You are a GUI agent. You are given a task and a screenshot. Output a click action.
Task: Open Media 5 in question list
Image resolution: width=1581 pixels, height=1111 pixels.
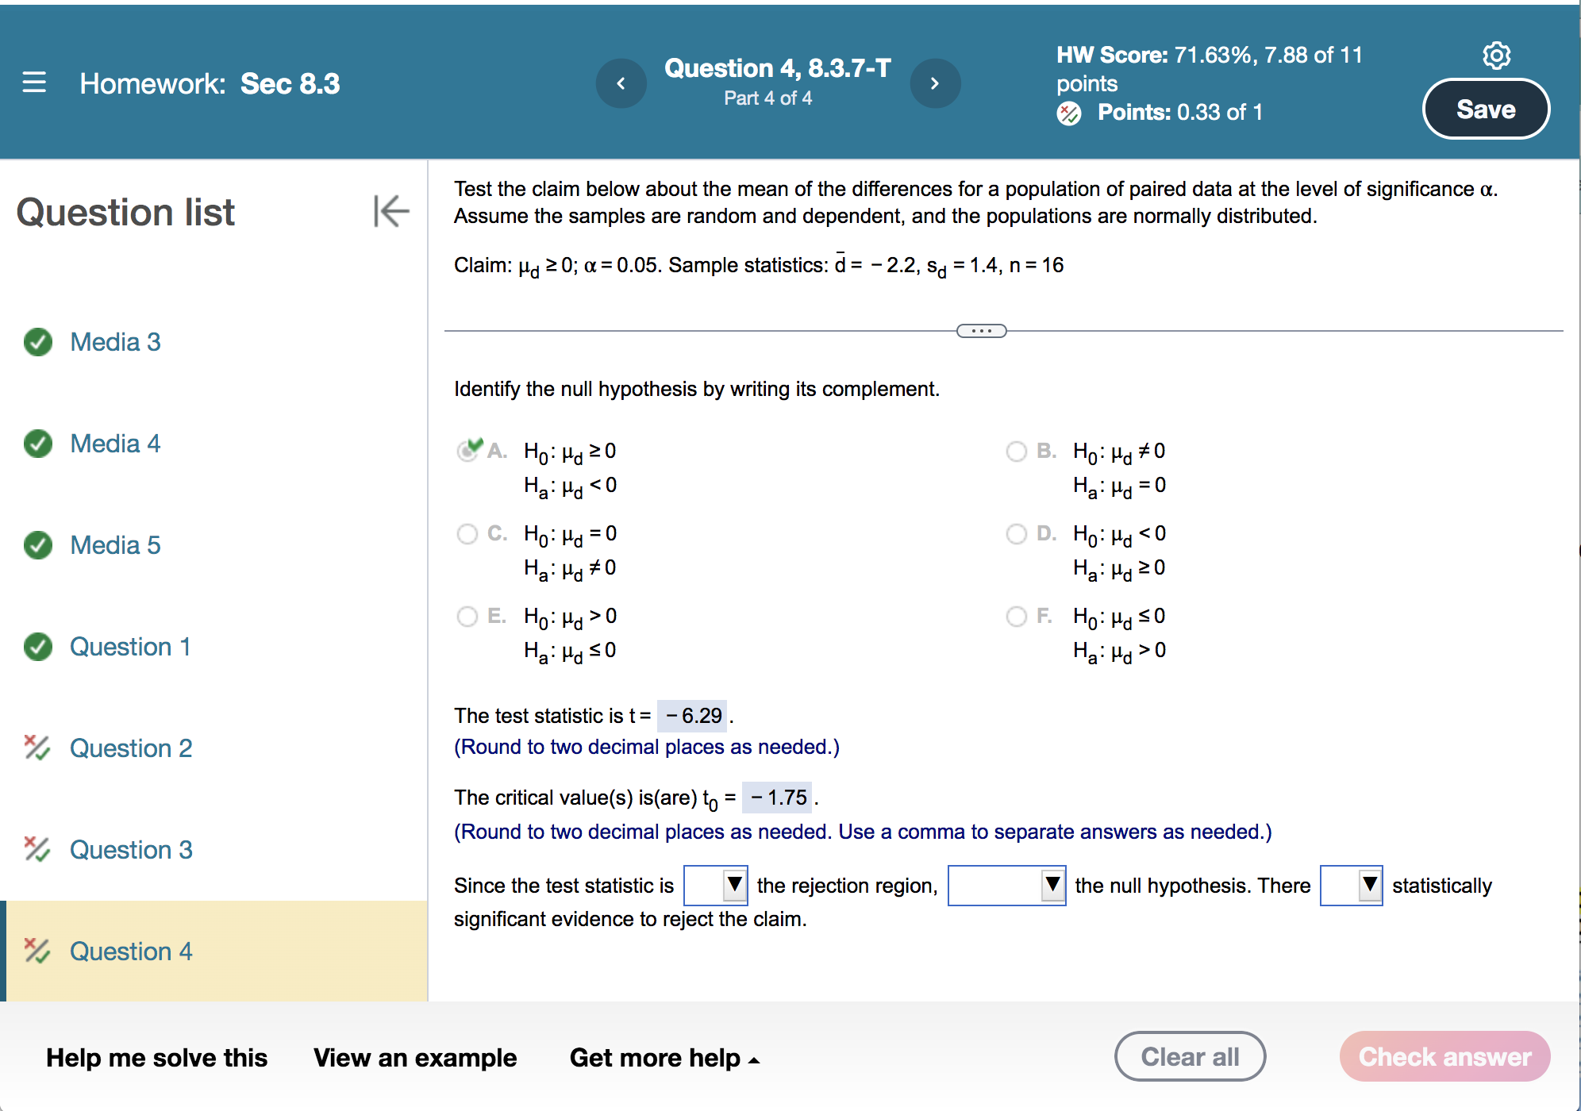tap(115, 545)
